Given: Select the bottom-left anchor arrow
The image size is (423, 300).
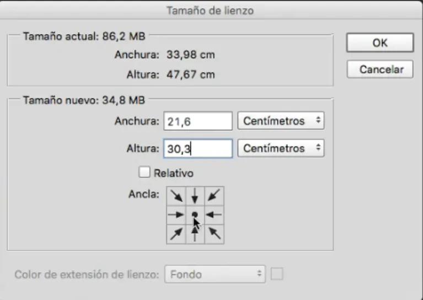Looking at the screenshot, I should point(176,234).
